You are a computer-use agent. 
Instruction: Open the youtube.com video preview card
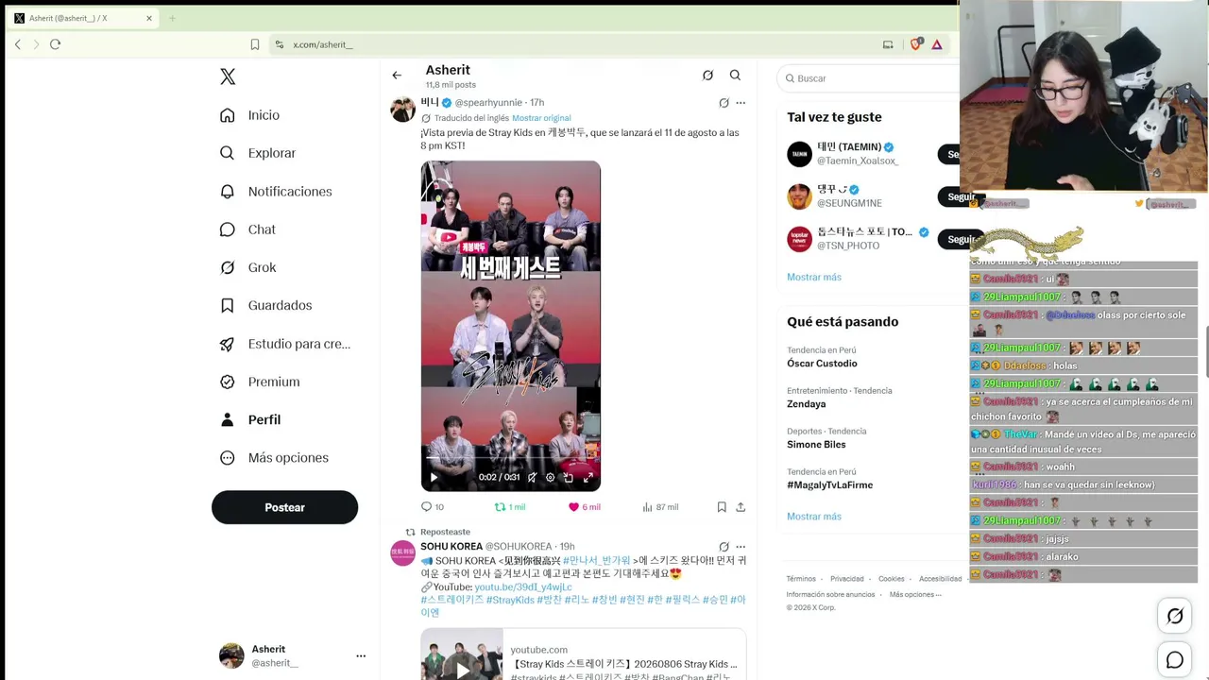pos(583,654)
